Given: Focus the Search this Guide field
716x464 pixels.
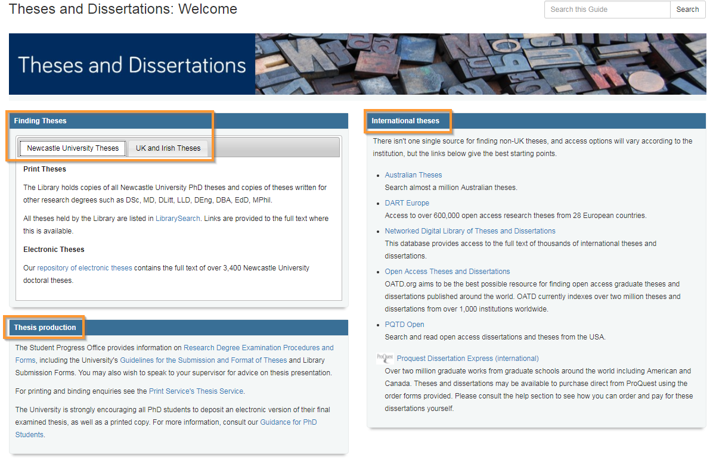Looking at the screenshot, I should (607, 10).
